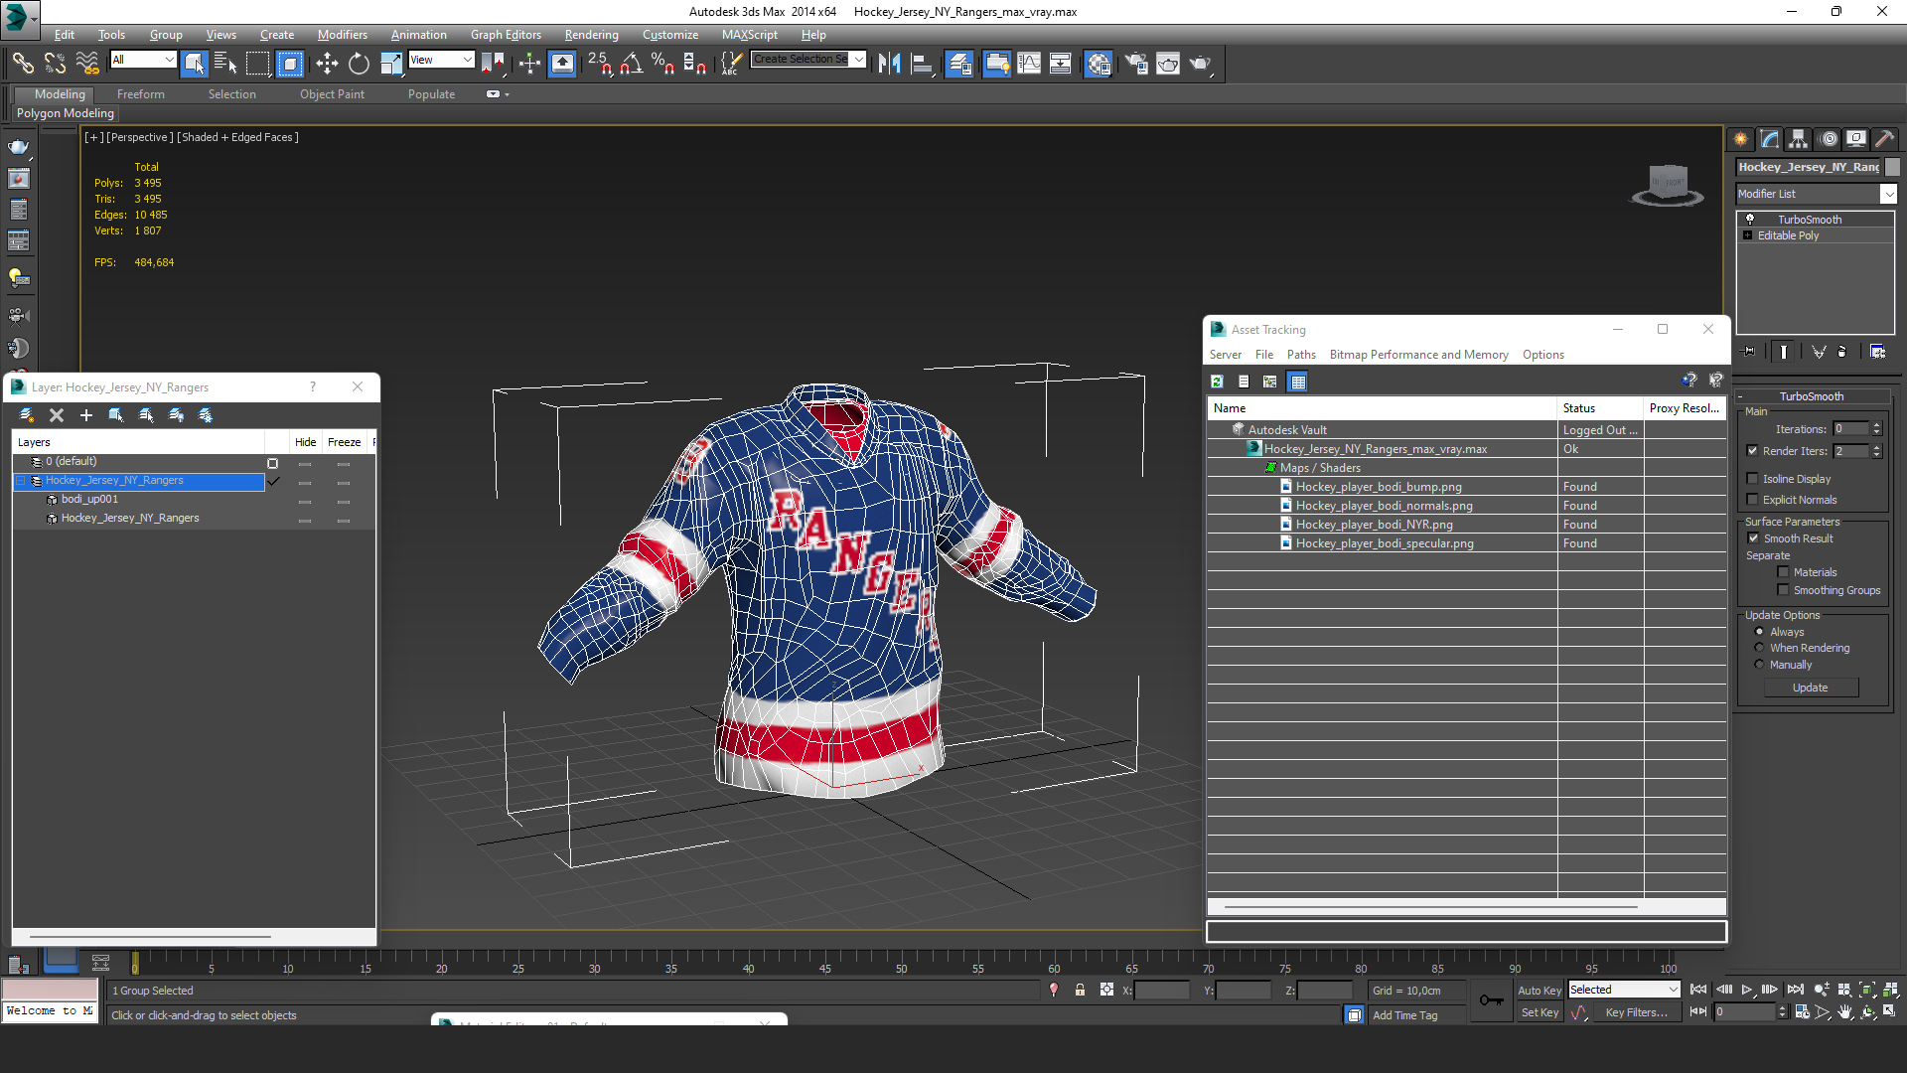Select When Rendering update option
Viewport: 1907px width, 1073px height.
pyautogui.click(x=1759, y=648)
